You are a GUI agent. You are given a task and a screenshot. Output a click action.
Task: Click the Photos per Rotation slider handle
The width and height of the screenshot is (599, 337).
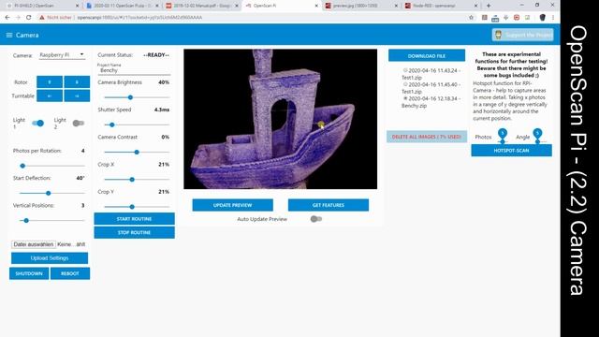[x=22, y=166]
